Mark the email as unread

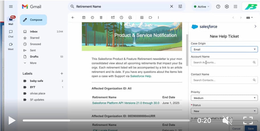113,18
